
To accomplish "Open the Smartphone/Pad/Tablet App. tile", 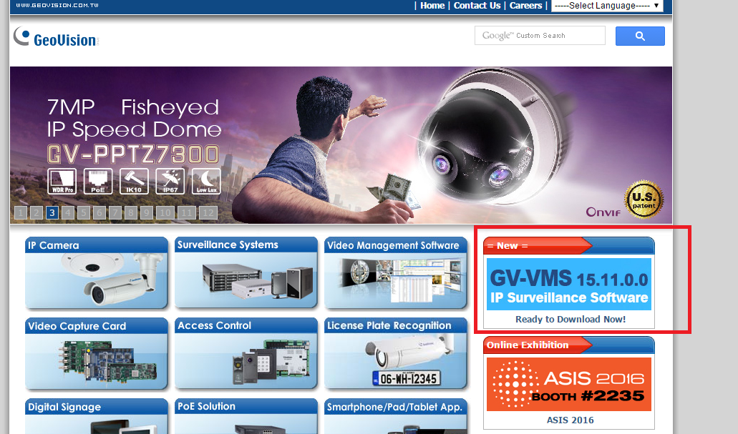I will click(x=396, y=416).
